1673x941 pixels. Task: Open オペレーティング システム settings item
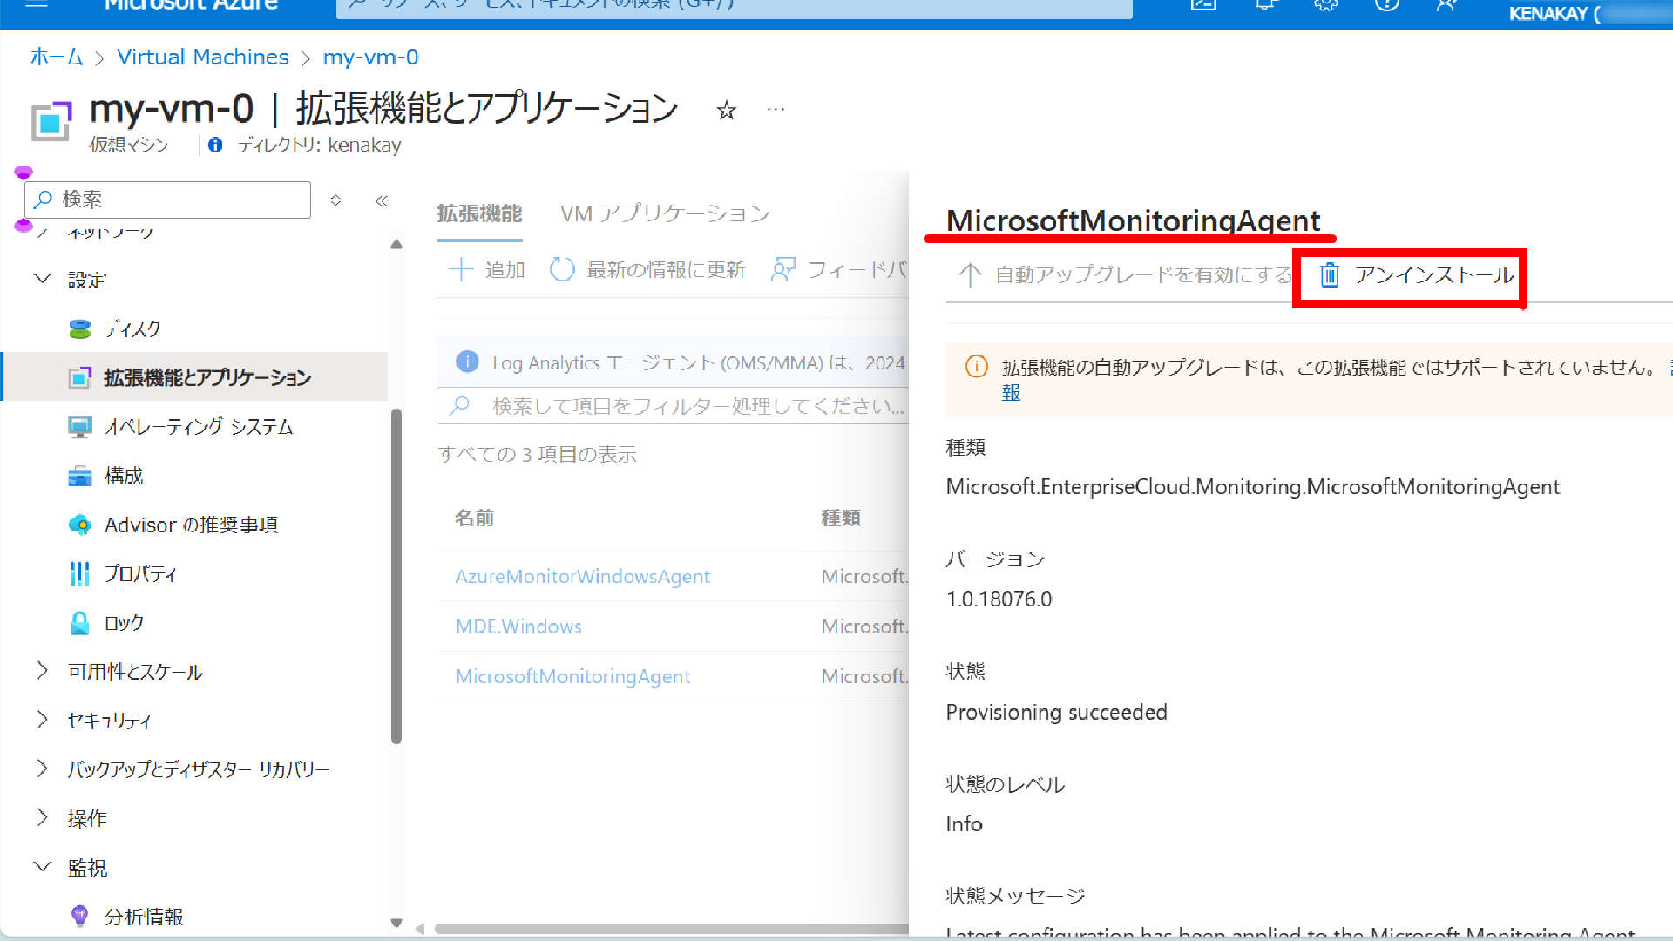tap(198, 427)
